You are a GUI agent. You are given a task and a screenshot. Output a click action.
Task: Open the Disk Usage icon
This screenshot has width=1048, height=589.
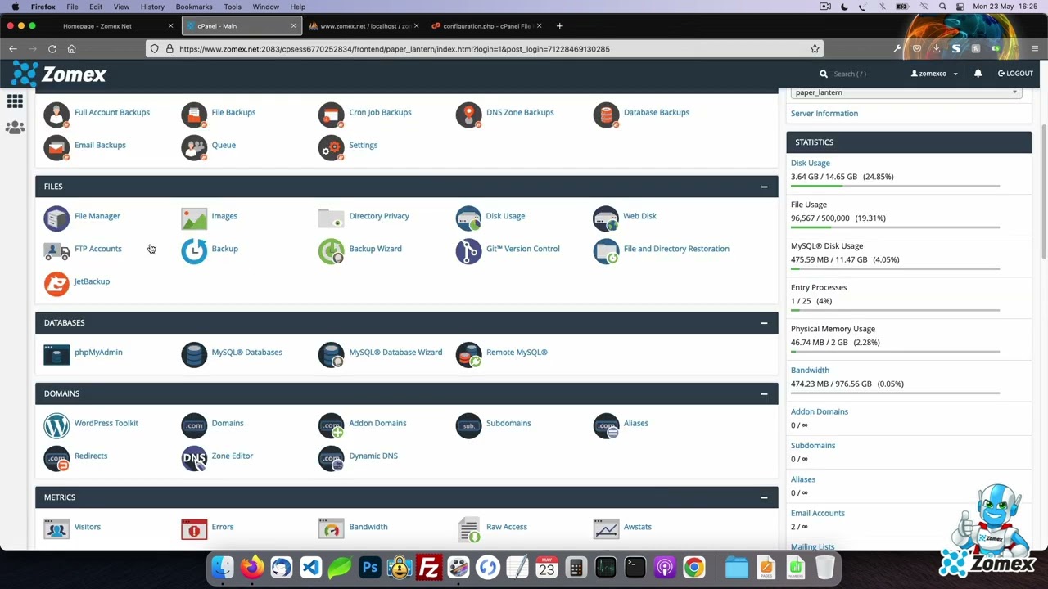(468, 218)
